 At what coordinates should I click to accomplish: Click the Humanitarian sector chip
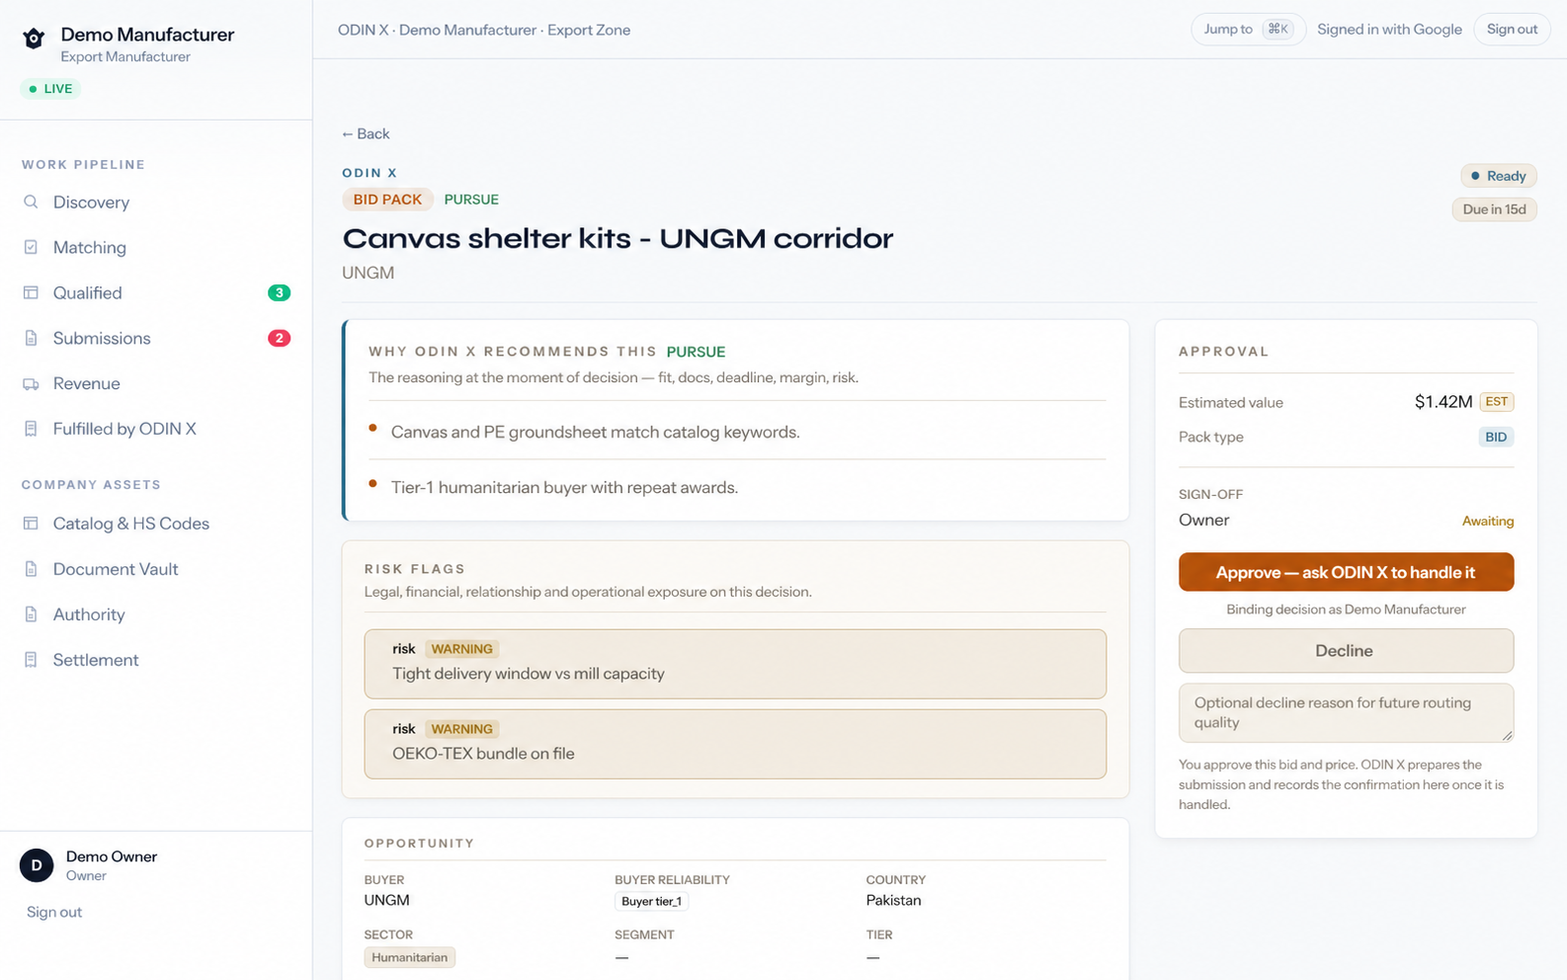pyautogui.click(x=409, y=957)
